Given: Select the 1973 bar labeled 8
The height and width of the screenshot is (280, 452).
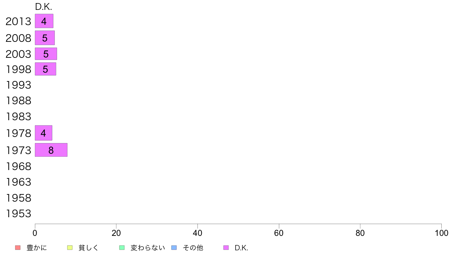Looking at the screenshot, I should coord(51,150).
